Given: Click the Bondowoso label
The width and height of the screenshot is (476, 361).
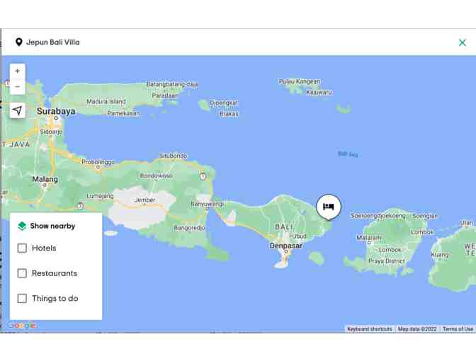Looking at the screenshot, I should click(x=157, y=176).
